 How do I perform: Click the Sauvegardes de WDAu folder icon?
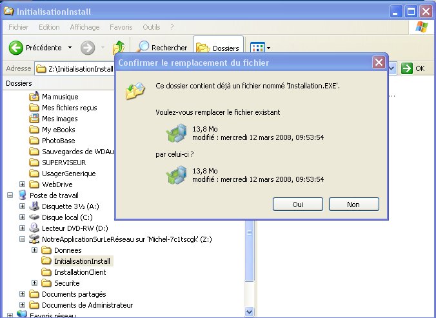click(x=34, y=152)
